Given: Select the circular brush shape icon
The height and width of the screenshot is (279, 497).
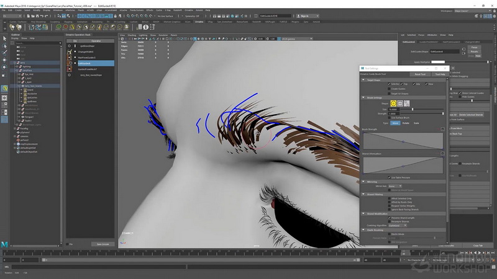Looking at the screenshot, I should [x=393, y=104].
